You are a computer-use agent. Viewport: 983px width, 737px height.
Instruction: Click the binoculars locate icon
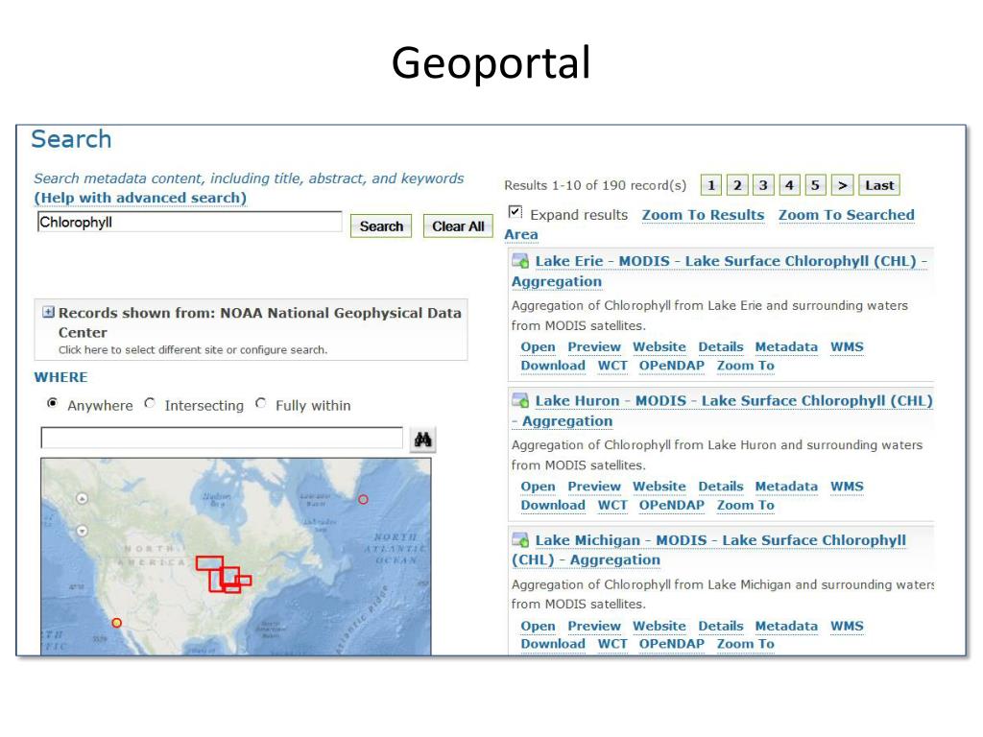pyautogui.click(x=423, y=440)
